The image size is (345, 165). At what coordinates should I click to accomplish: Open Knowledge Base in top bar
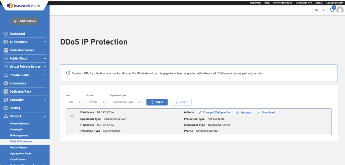pyautogui.click(x=282, y=2)
